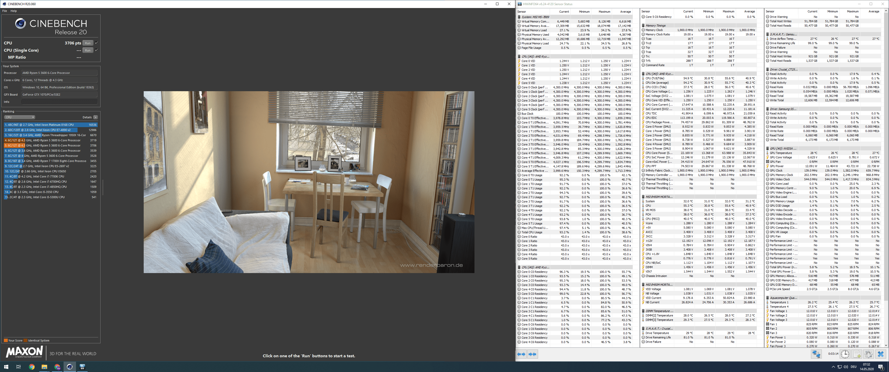Click the CPU Package Power sensor row
Viewport: 889px width, 372px height.
click(x=699, y=122)
